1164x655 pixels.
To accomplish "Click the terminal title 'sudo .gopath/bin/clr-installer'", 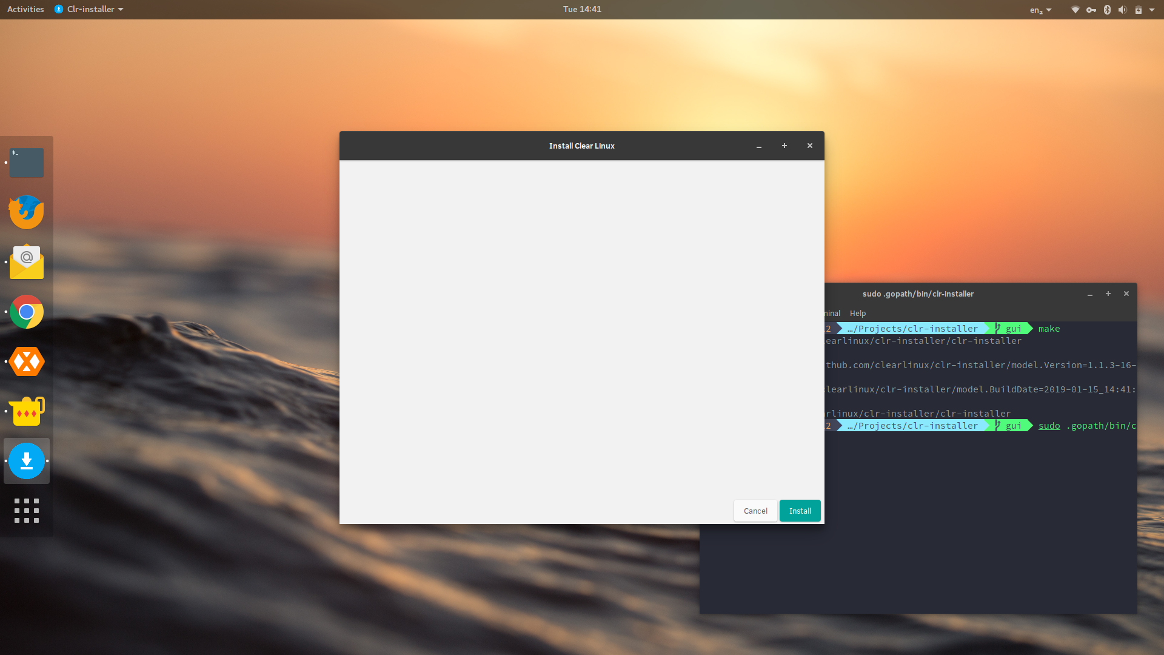I will click(x=918, y=294).
